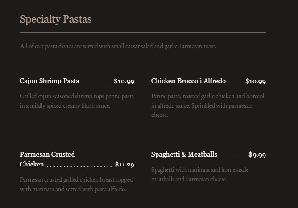Click the divider line under Specialty Pastas
This screenshot has height=208, width=298.
142,32
